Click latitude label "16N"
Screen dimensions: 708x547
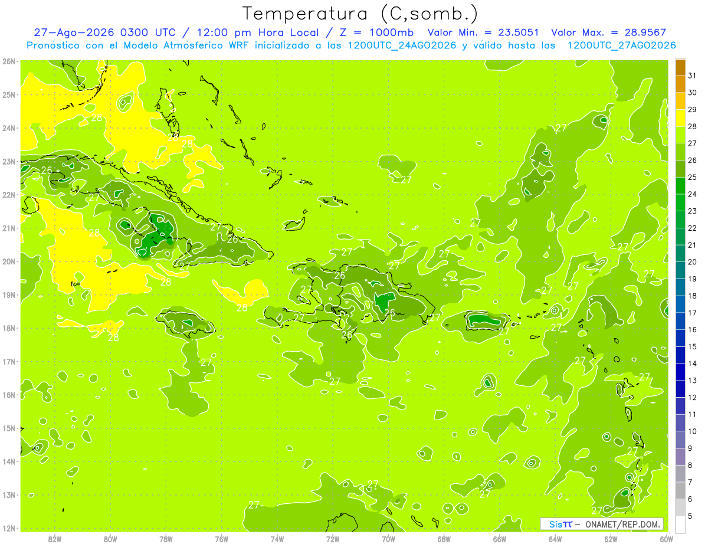tap(9, 395)
